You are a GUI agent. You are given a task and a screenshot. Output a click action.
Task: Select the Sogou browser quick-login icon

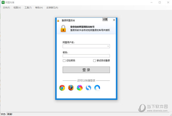[x=89, y=88]
